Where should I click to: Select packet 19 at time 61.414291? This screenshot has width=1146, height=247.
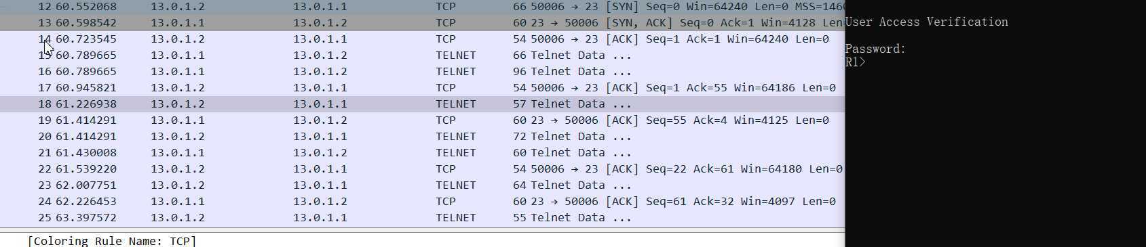click(422, 120)
